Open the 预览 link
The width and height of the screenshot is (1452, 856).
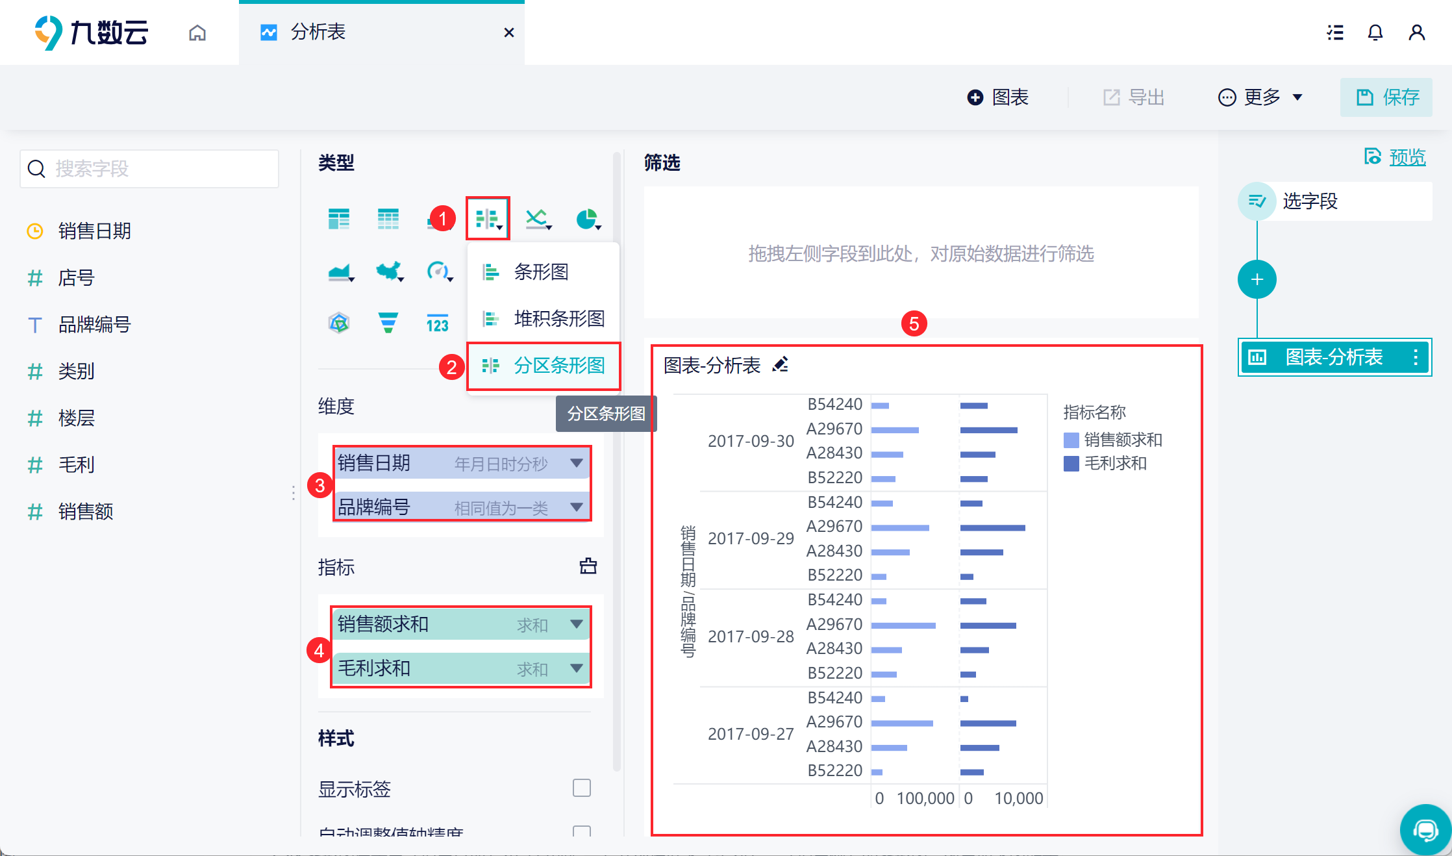[1407, 157]
